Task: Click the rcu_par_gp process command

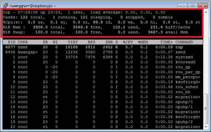Action: [188, 72]
